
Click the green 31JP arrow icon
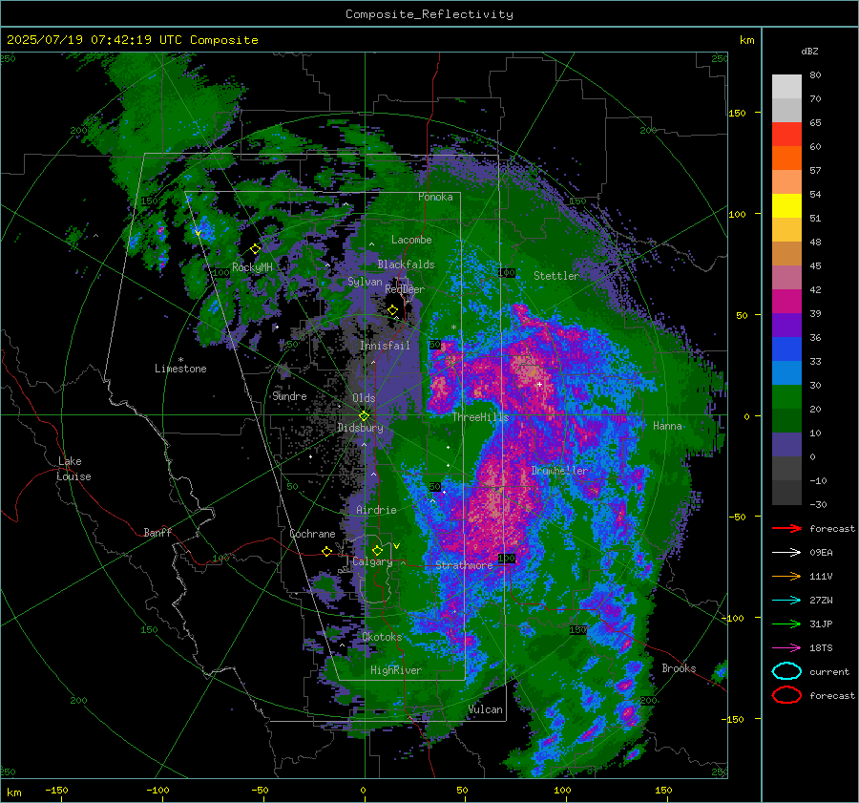[786, 623]
